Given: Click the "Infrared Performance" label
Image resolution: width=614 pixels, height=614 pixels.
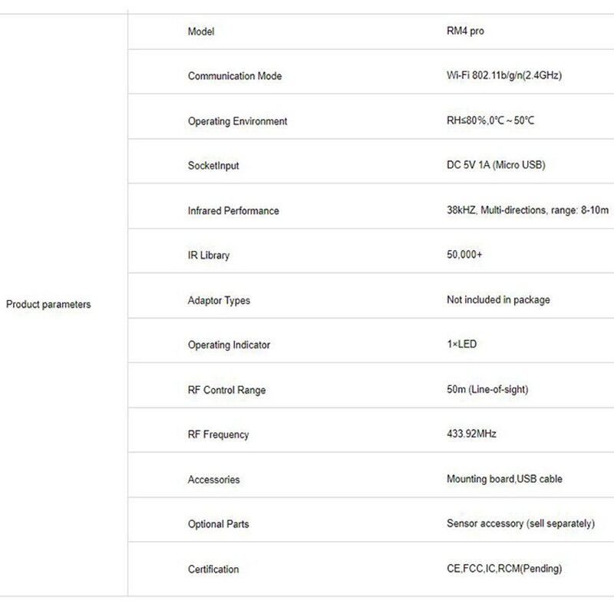Looking at the screenshot, I should (233, 210).
